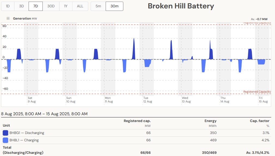
Task: Click the Energy column header
Action: (x=210, y=121)
